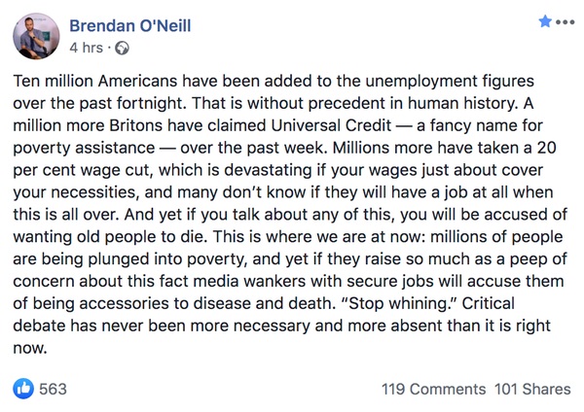Open the three-dot post options menu
This screenshot has height=412, width=584.
point(565,22)
